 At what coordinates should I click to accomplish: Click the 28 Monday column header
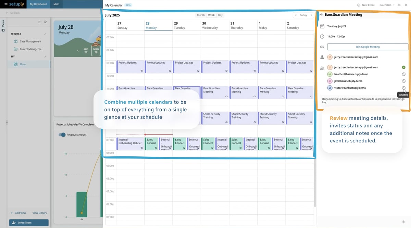158,25
